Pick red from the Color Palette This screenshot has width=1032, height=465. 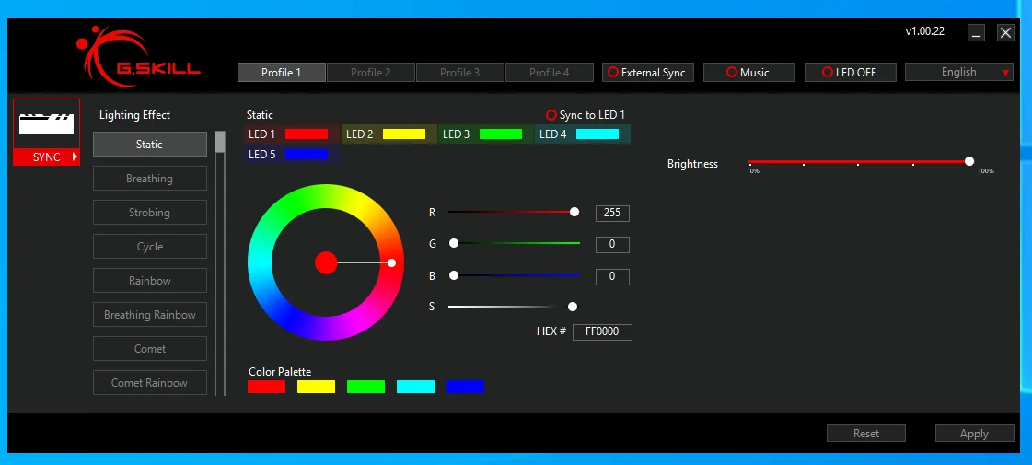click(267, 387)
